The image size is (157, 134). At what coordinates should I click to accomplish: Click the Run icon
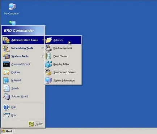tap(7, 115)
